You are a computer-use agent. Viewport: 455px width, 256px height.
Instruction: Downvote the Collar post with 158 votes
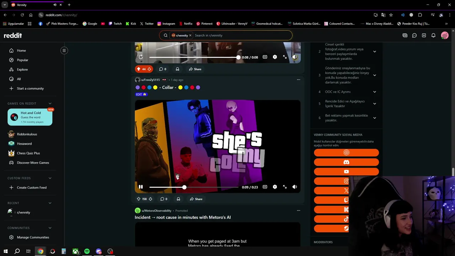(x=150, y=199)
